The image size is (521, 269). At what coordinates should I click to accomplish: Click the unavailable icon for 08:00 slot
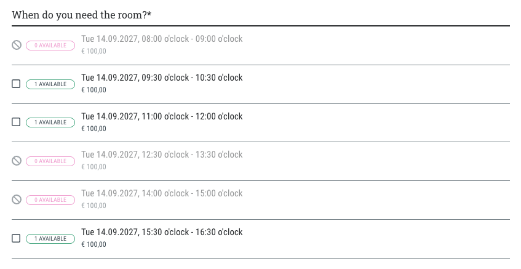[17, 45]
